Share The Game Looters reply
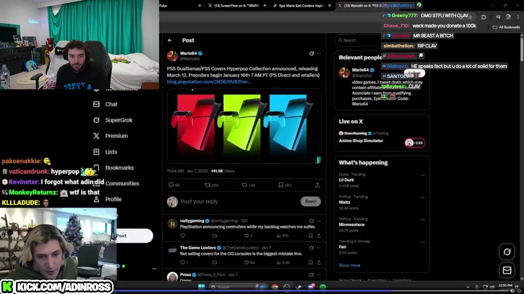The width and height of the screenshot is (524, 294). coord(318,263)
